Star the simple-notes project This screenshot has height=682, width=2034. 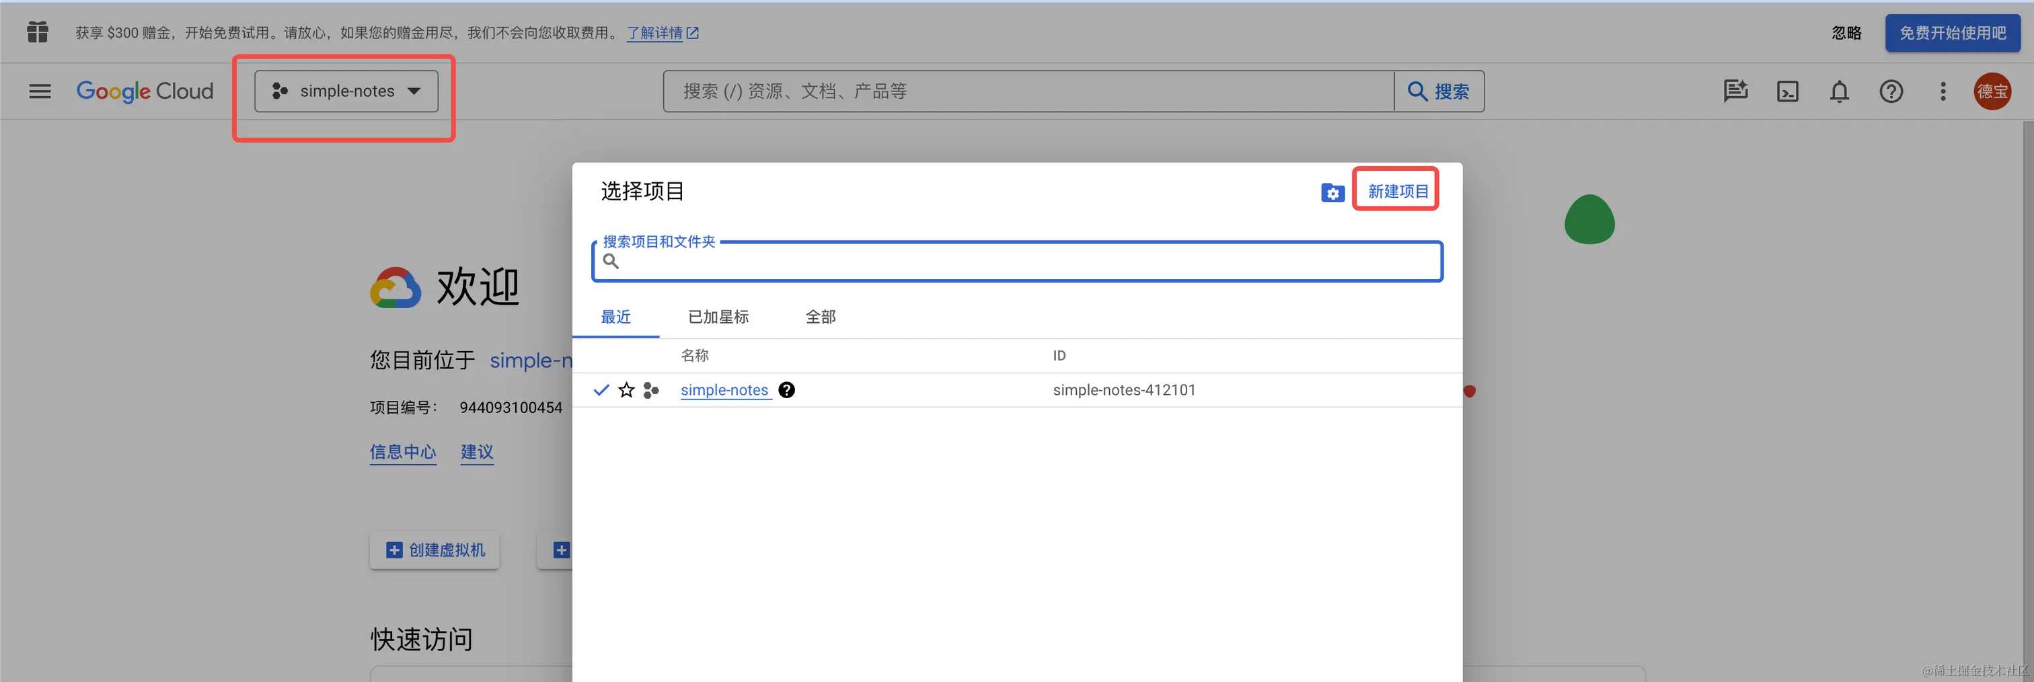click(626, 390)
